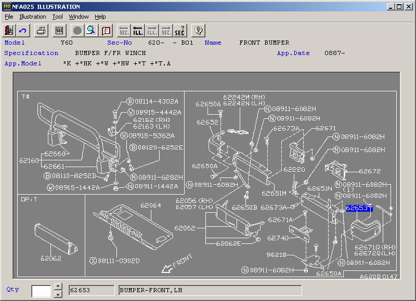Open the File menu
This screenshot has width=416, height=301.
[x=9, y=17]
